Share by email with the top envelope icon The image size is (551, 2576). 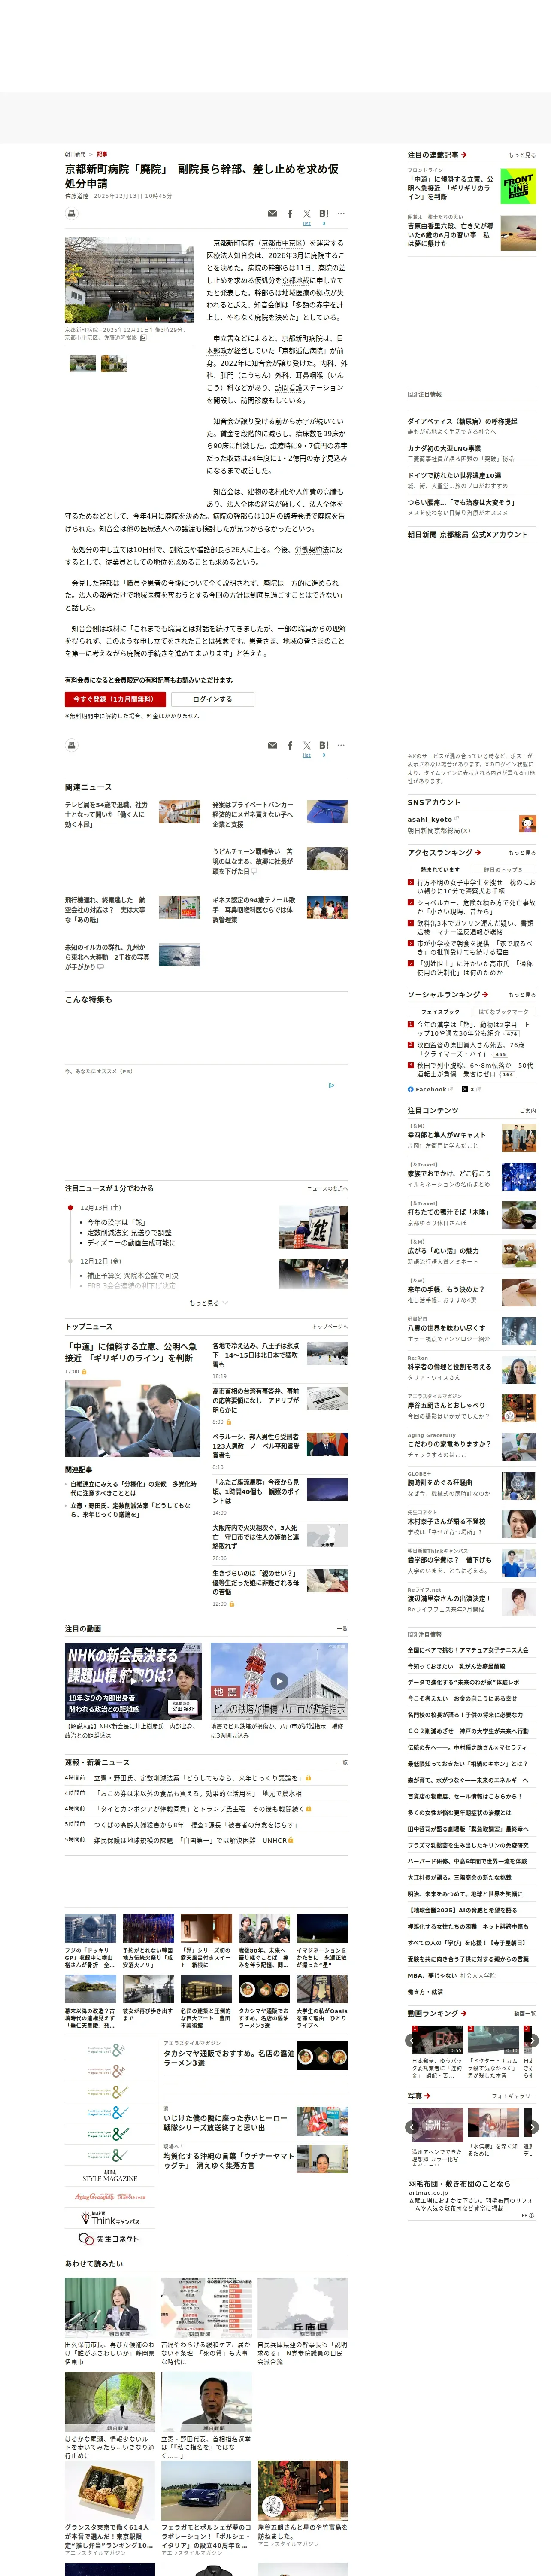272,213
